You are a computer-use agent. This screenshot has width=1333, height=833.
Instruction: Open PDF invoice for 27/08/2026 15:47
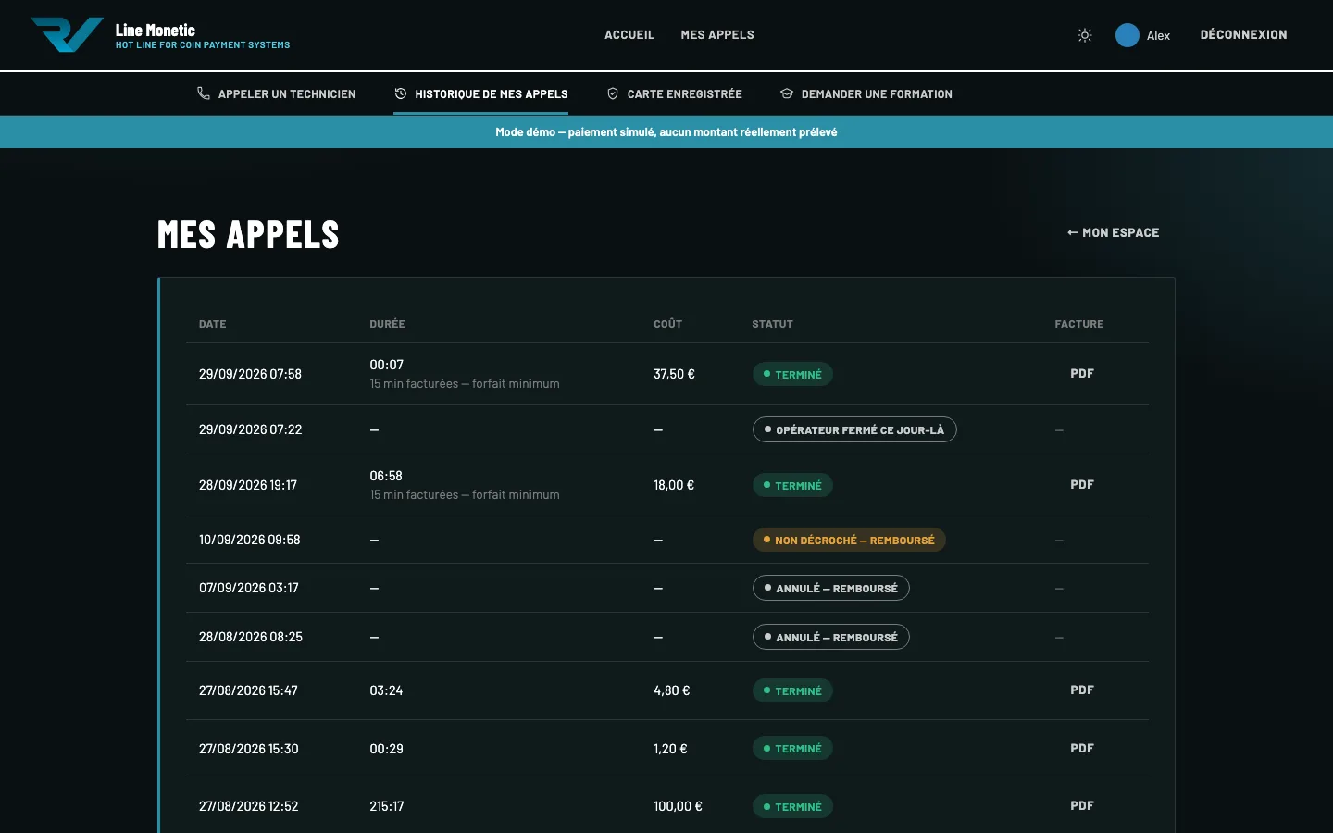[x=1082, y=690]
